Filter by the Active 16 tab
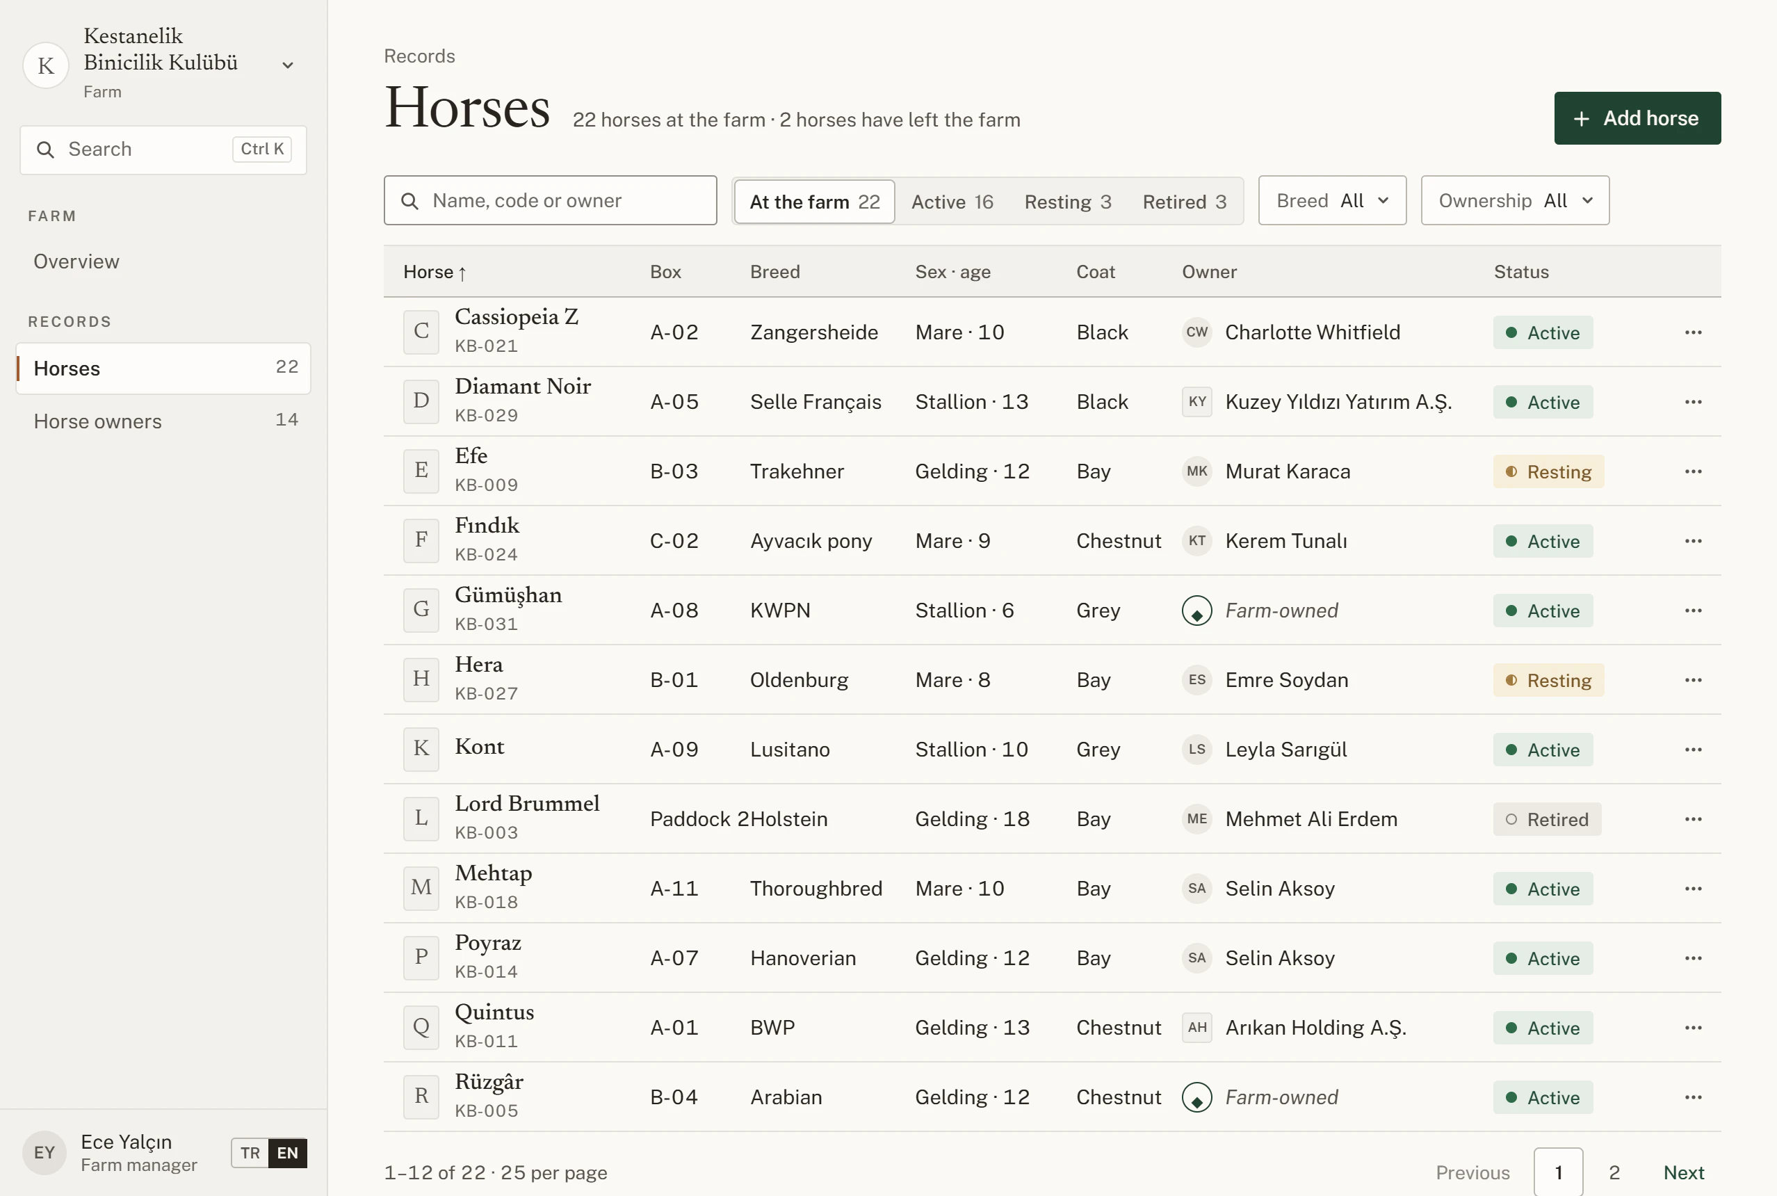The height and width of the screenshot is (1196, 1777). pos(952,202)
